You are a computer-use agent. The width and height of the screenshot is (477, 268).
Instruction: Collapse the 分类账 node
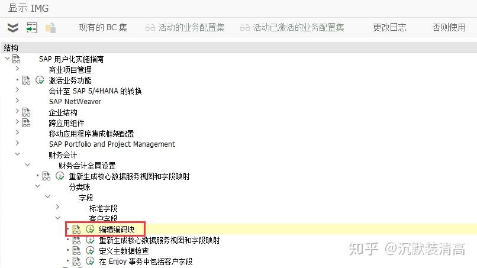point(37,186)
